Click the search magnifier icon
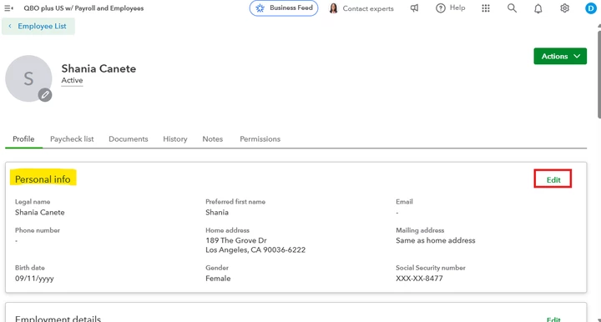 tap(512, 8)
